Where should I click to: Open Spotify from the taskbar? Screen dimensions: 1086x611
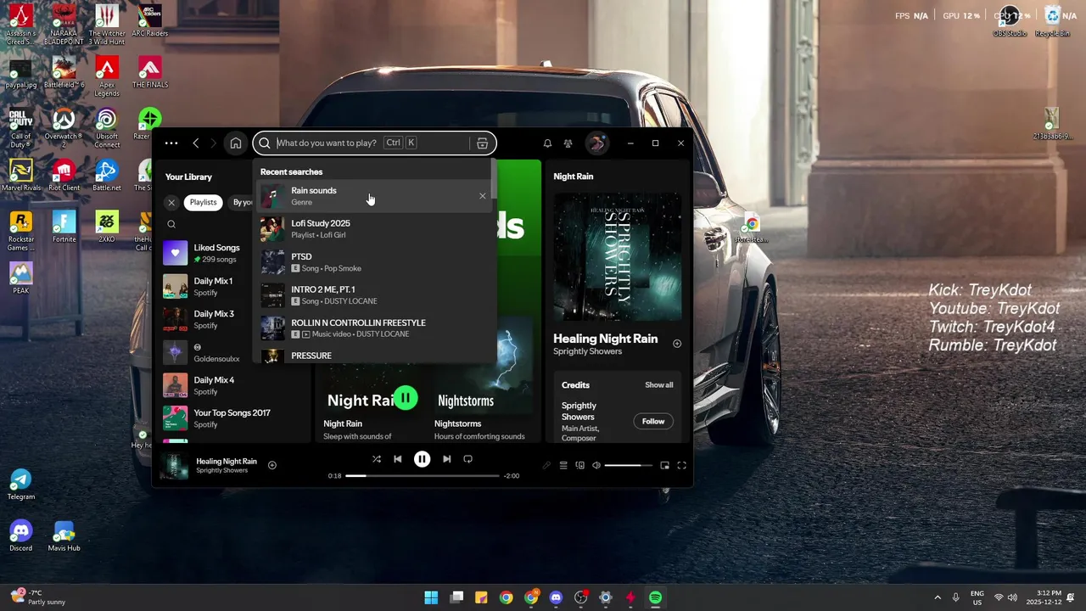655,597
